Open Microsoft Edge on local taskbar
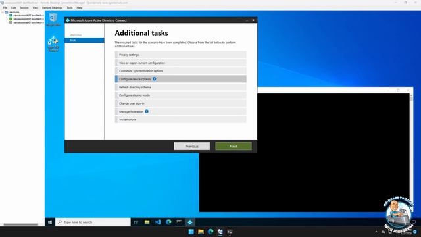The width and height of the screenshot is (421, 237). (210, 232)
